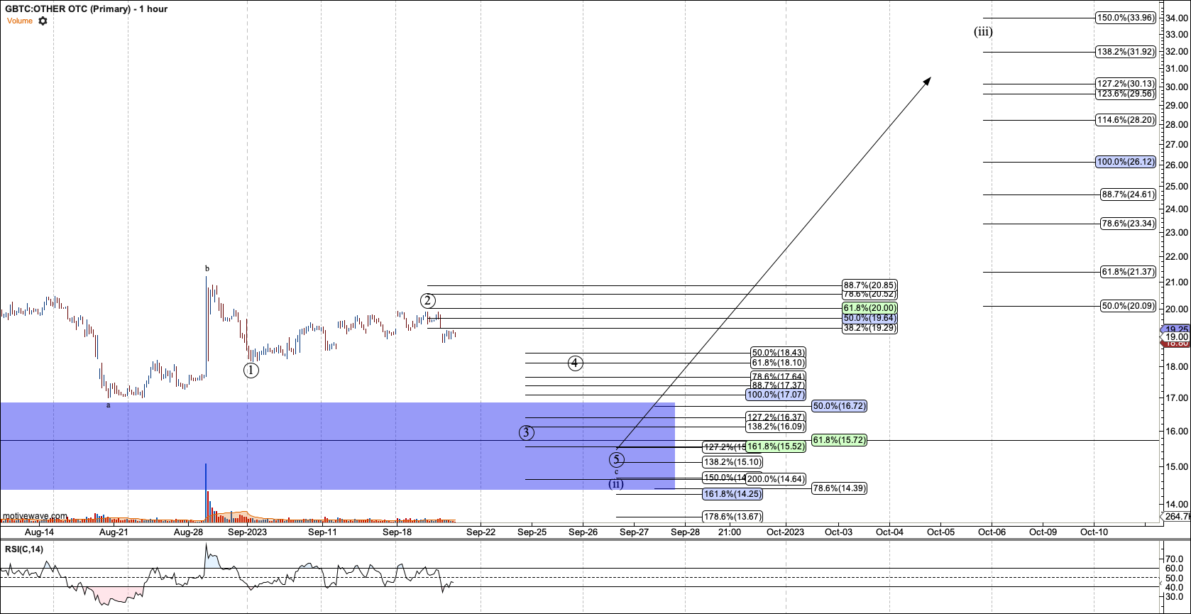This screenshot has height=614, width=1191.
Task: Pick the circled wave 4 marker
Action: point(575,363)
